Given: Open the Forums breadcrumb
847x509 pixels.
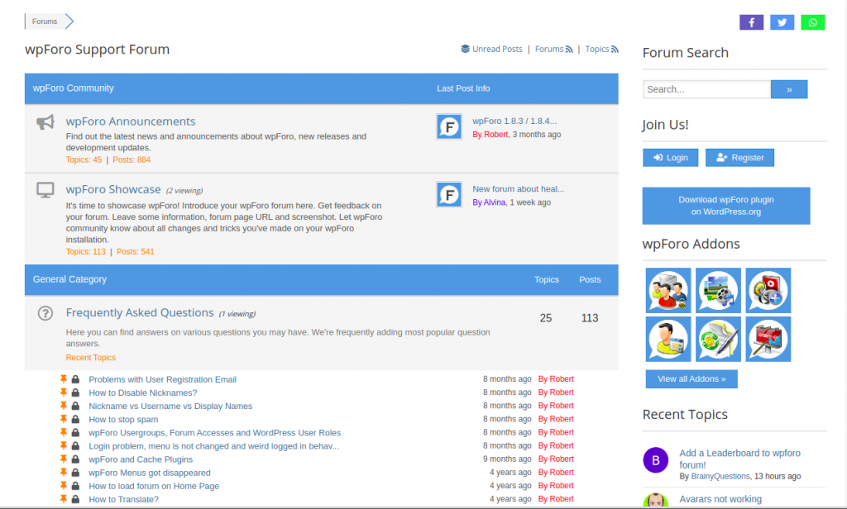Looking at the screenshot, I should (x=45, y=21).
